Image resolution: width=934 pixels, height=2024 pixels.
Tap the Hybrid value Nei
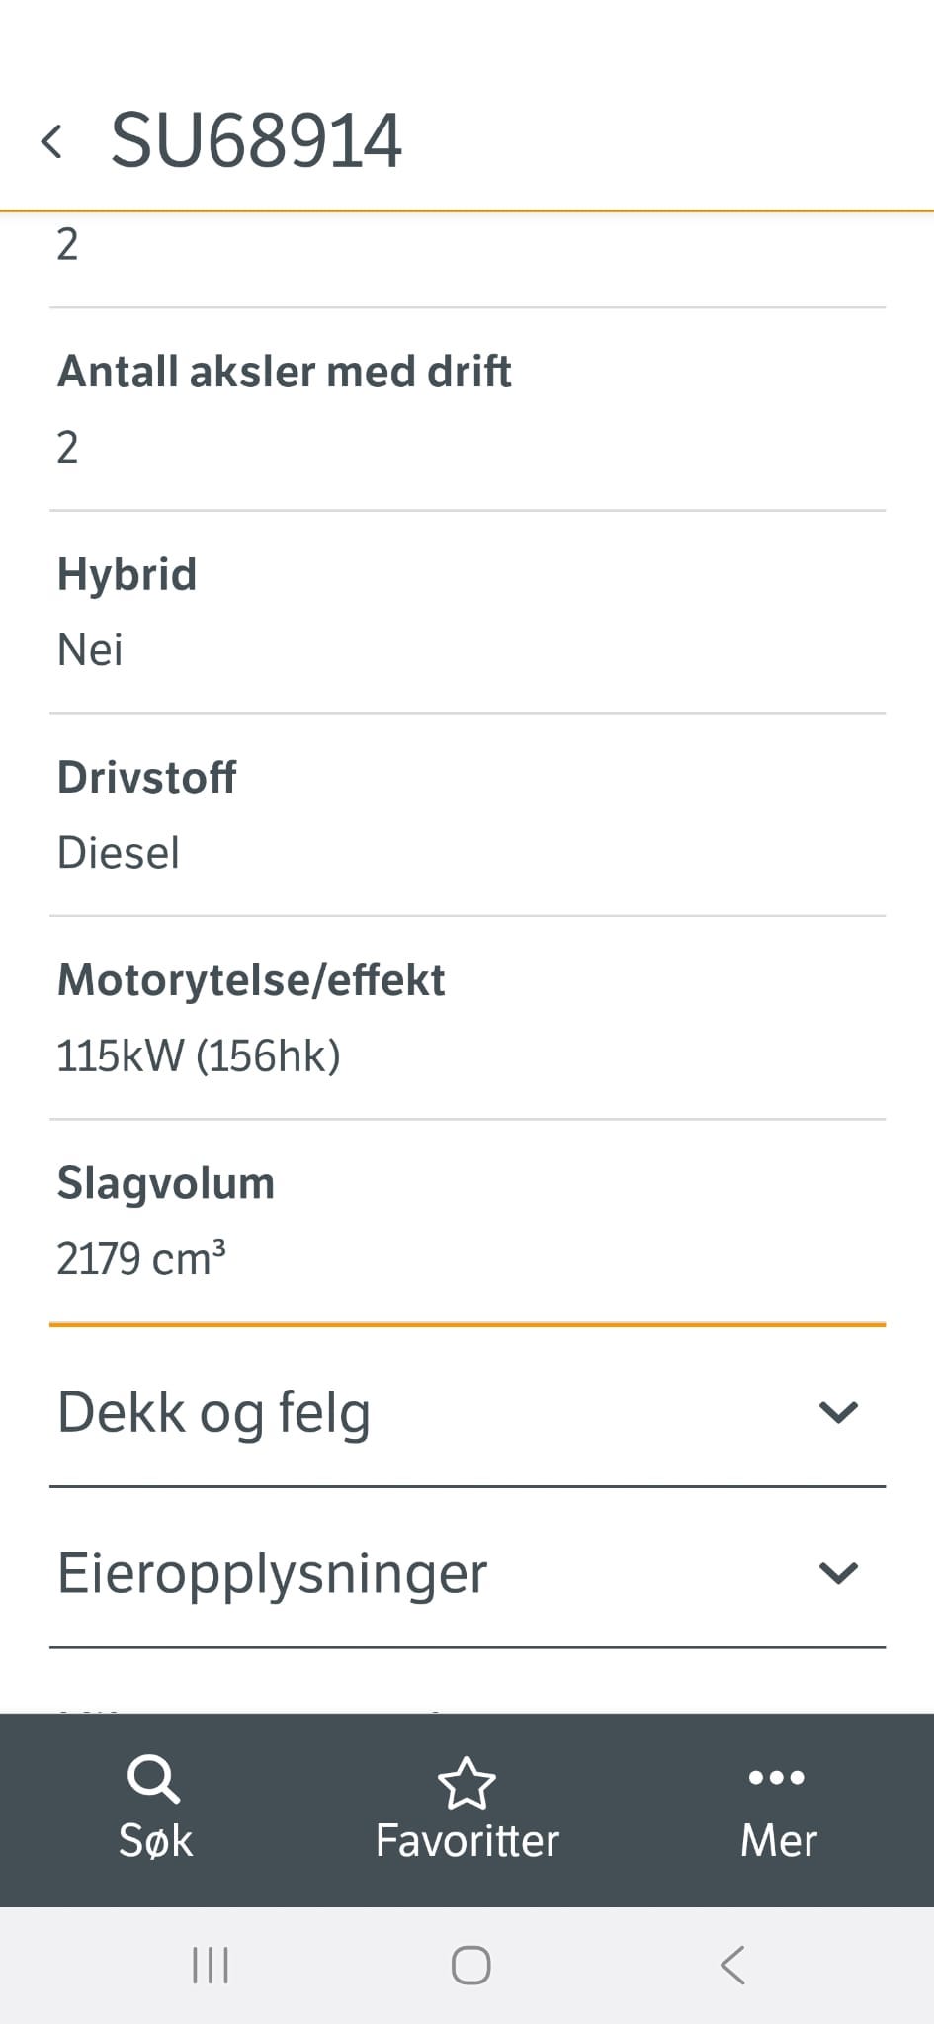(x=90, y=650)
